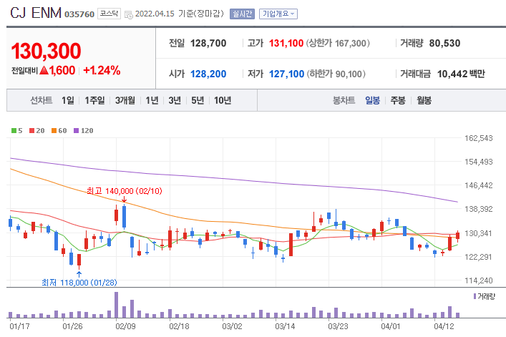Click the green 5-day moving average swatch
506x337 pixels.
click(x=14, y=131)
